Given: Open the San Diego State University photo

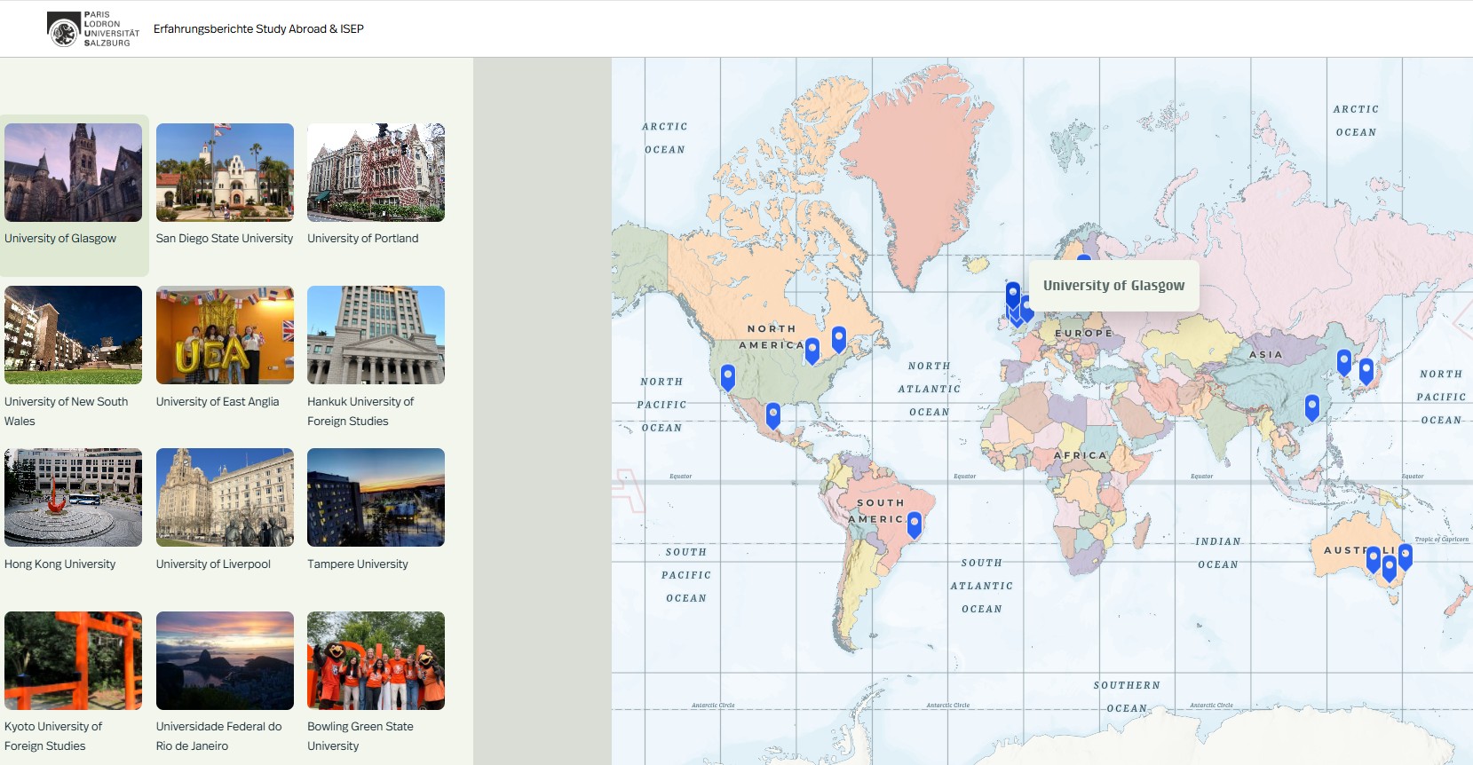Looking at the screenshot, I should pyautogui.click(x=225, y=172).
